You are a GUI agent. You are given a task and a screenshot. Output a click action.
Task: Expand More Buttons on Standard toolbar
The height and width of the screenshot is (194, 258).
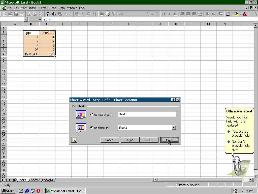tap(113, 14)
